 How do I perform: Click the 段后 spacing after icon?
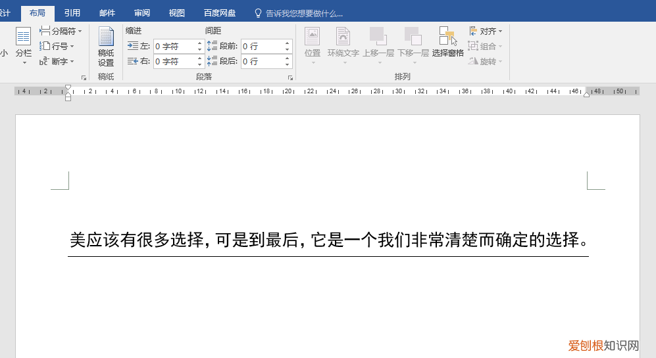(x=212, y=61)
